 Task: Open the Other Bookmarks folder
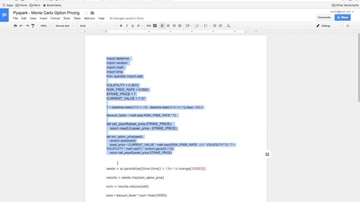click(344, 5)
